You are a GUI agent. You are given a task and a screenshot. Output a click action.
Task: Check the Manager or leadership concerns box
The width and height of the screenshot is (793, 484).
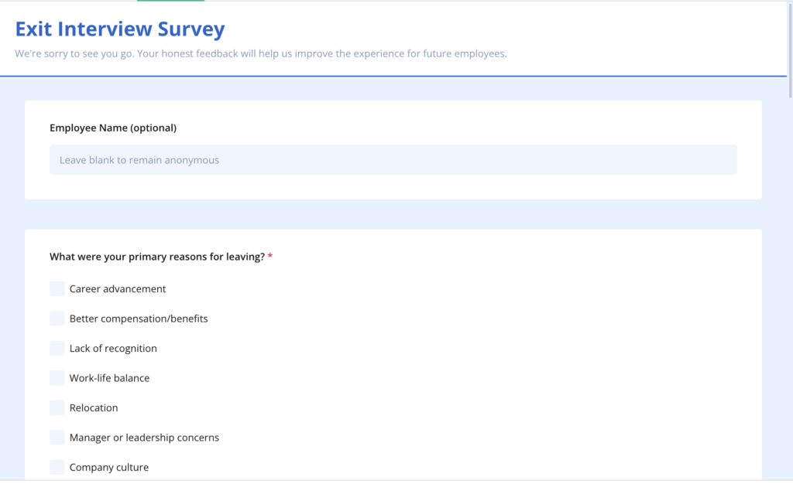[57, 438]
